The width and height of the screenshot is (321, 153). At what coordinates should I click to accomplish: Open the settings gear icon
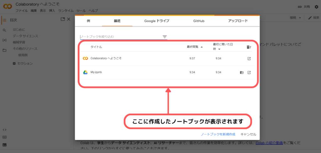coord(317,7)
